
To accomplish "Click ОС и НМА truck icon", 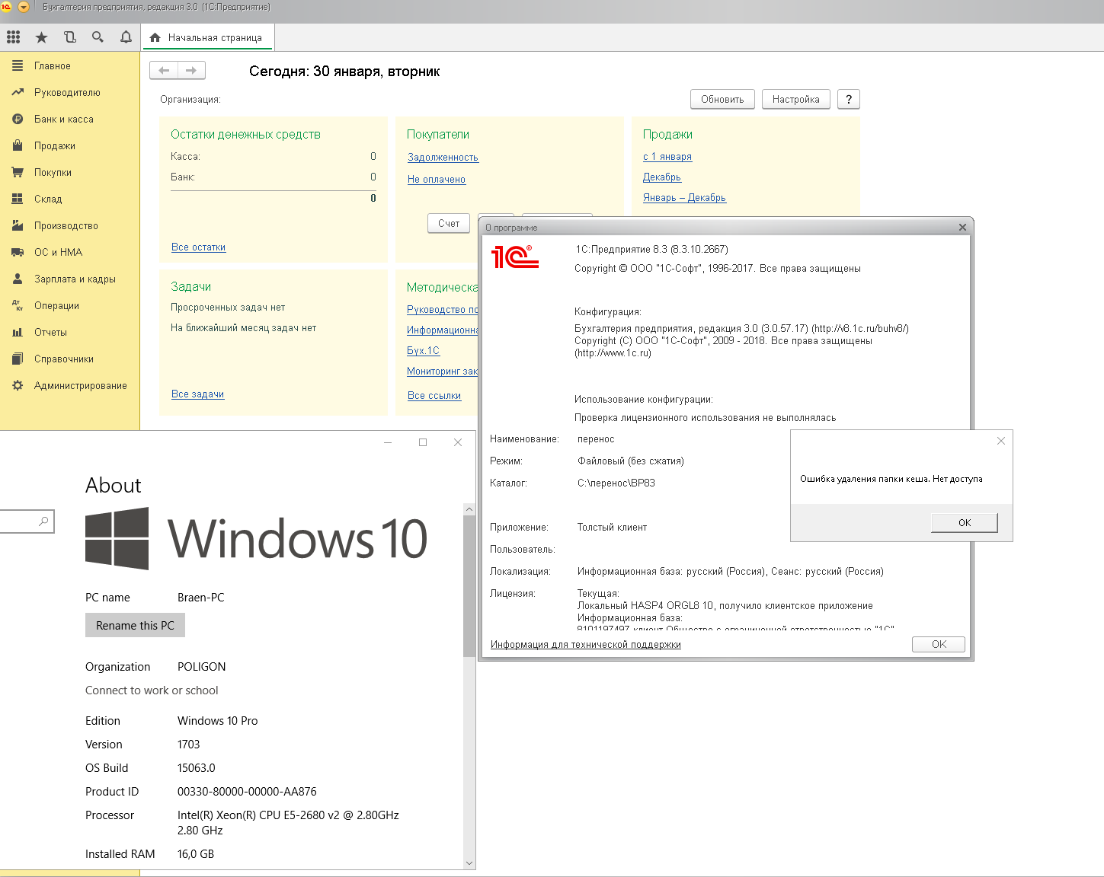I will point(18,252).
